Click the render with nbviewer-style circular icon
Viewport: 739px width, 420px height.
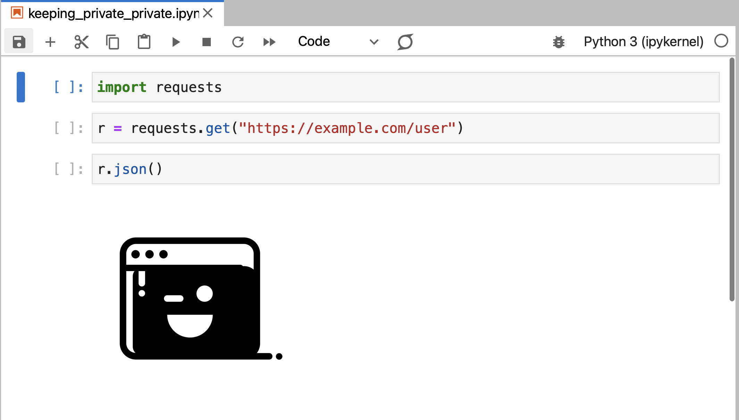[x=405, y=42]
